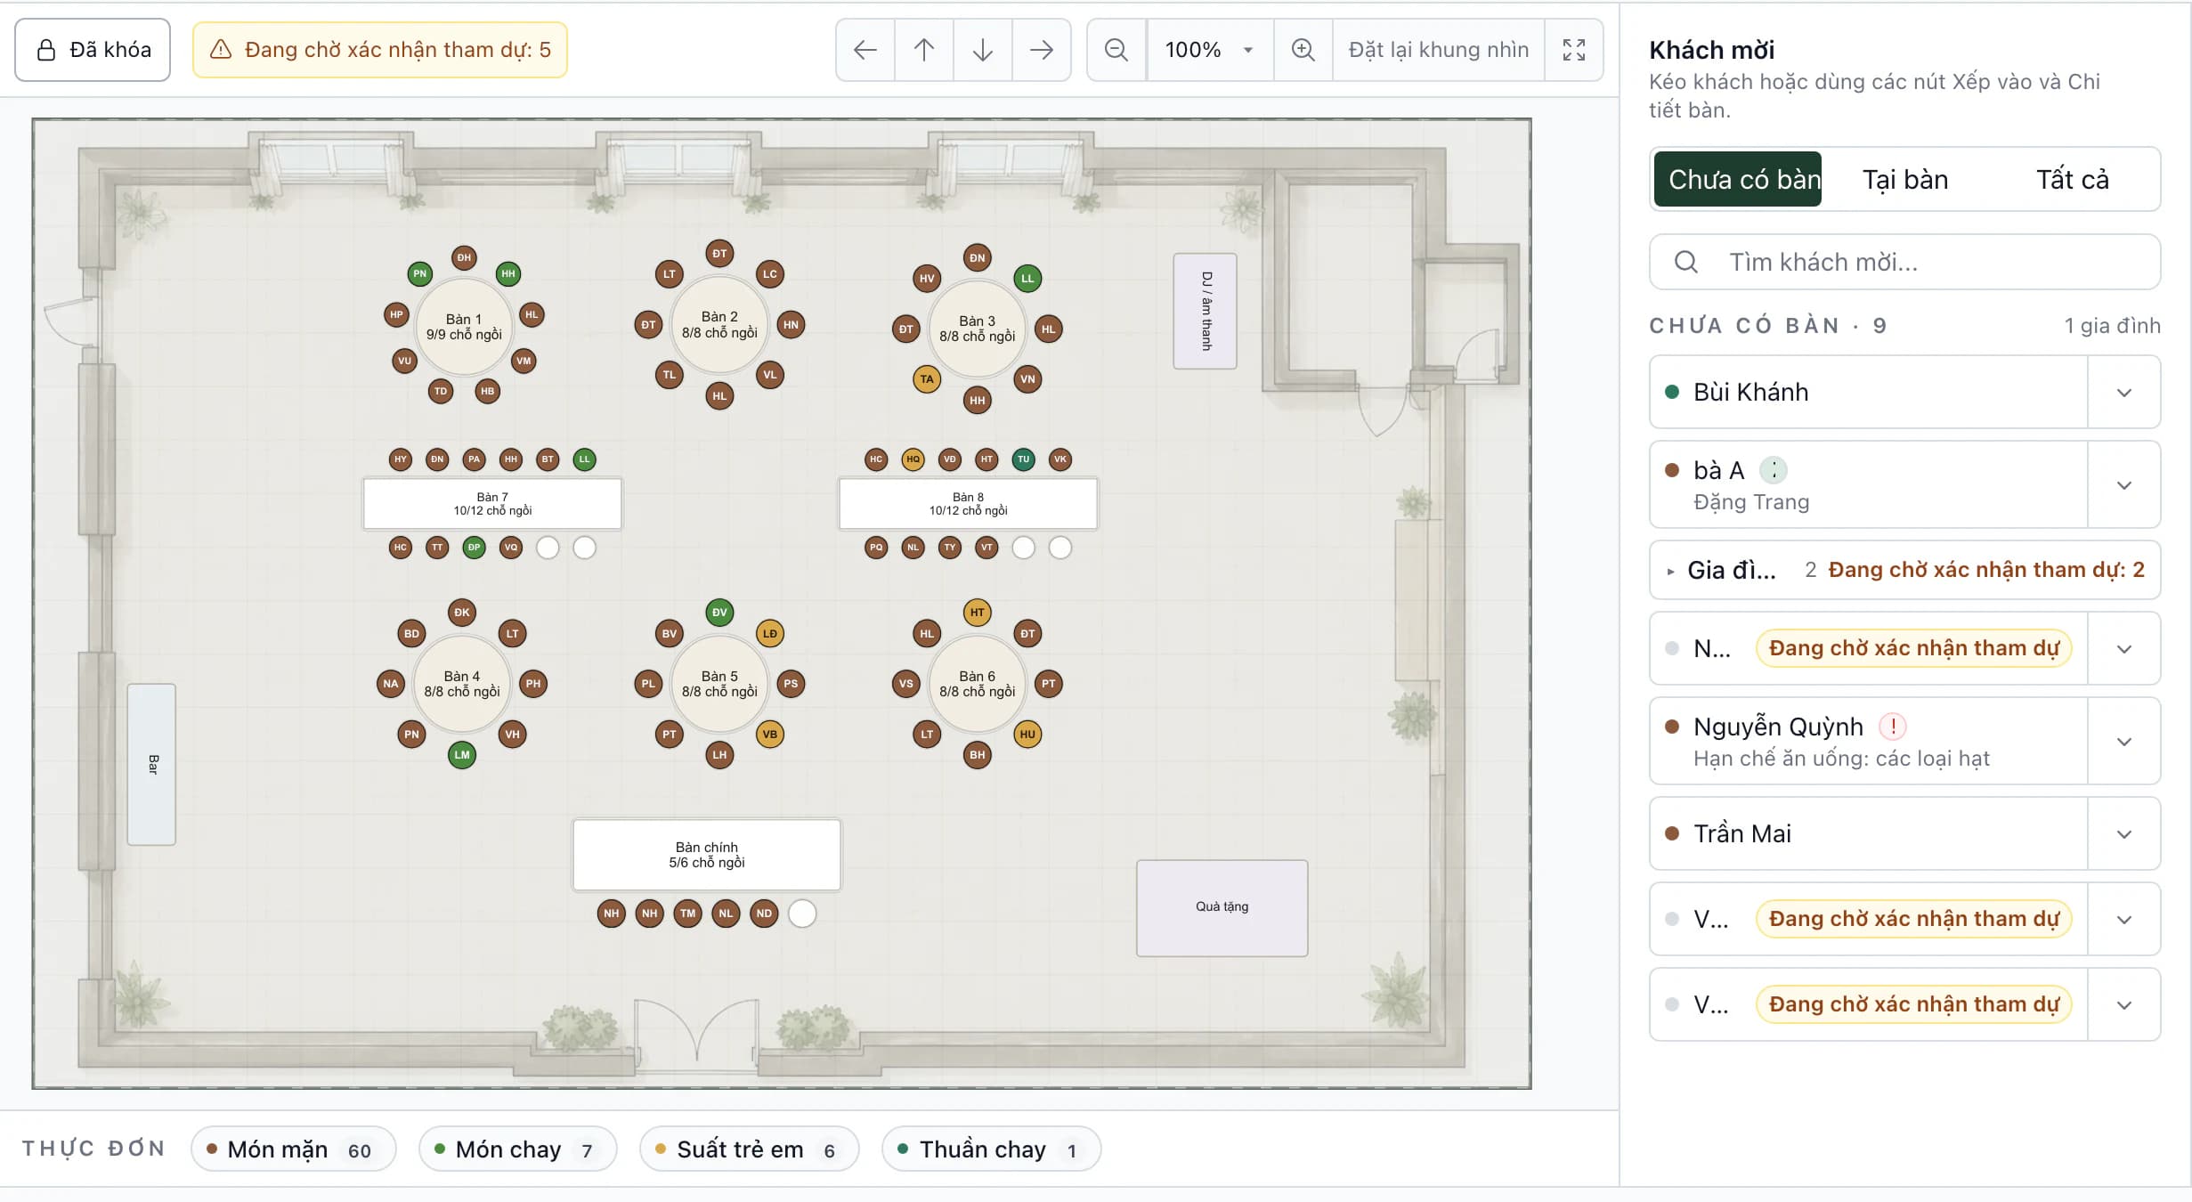Filter by Thuần chay menu chip
This screenshot has width=2192, height=1202.
click(x=991, y=1149)
